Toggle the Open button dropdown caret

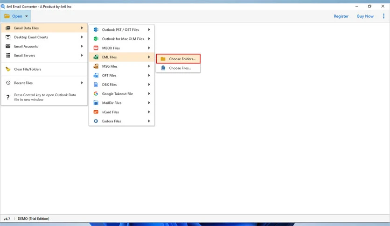tap(27, 16)
